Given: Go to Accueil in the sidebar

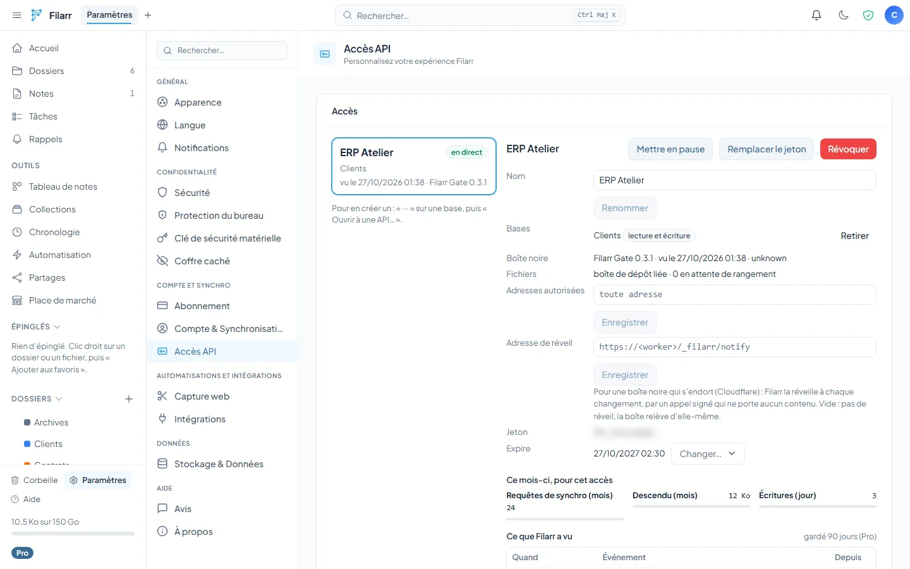Looking at the screenshot, I should 73,48.
